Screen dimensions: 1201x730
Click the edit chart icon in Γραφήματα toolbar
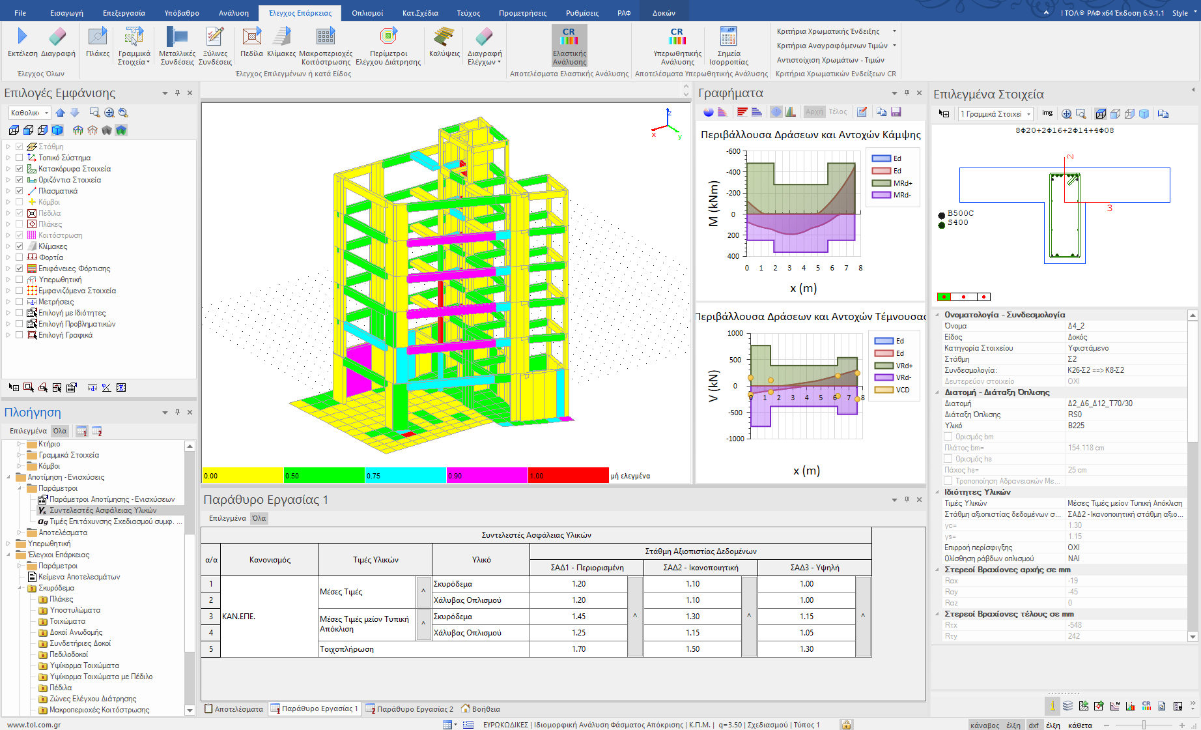click(x=862, y=112)
